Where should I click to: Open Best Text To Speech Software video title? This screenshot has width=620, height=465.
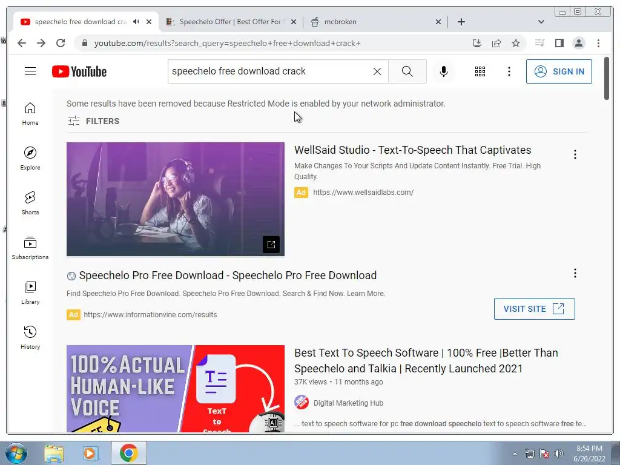coord(426,361)
